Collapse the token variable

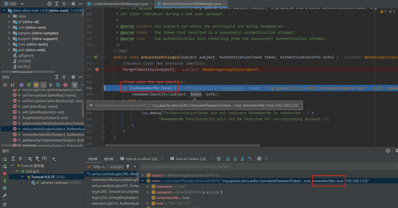point(143,181)
